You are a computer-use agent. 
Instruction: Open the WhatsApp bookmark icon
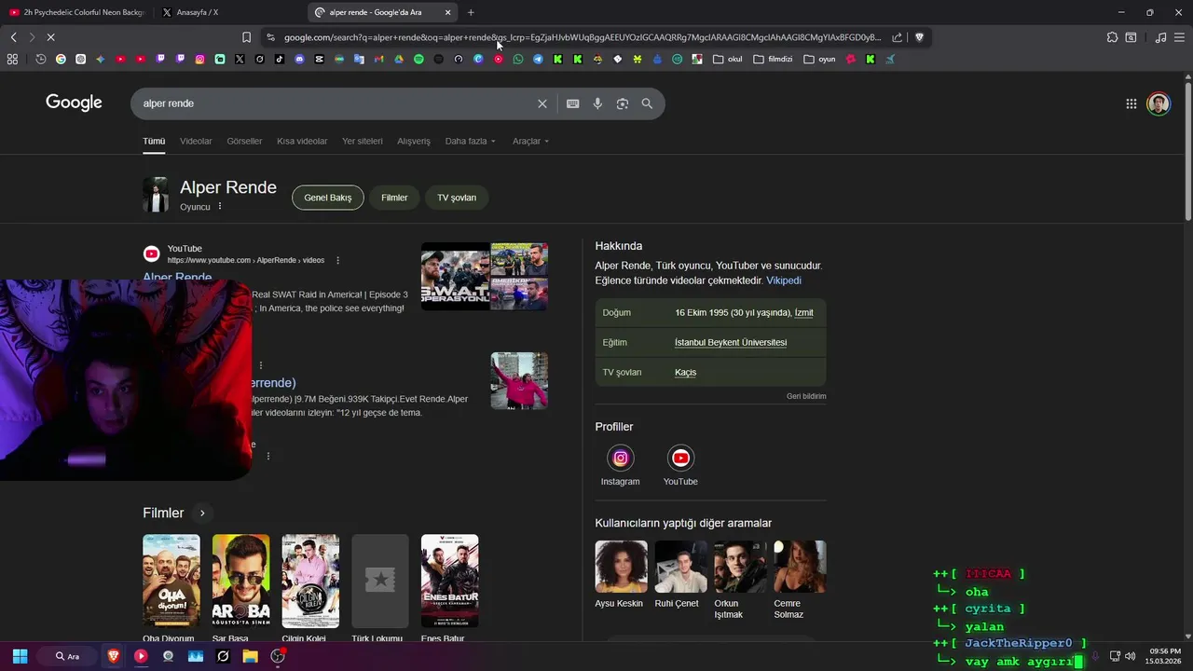click(518, 59)
